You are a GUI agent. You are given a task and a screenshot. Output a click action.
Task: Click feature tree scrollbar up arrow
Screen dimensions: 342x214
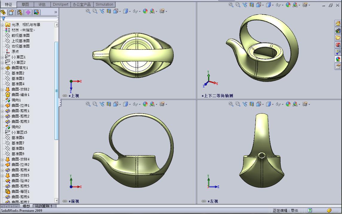click(x=57, y=25)
